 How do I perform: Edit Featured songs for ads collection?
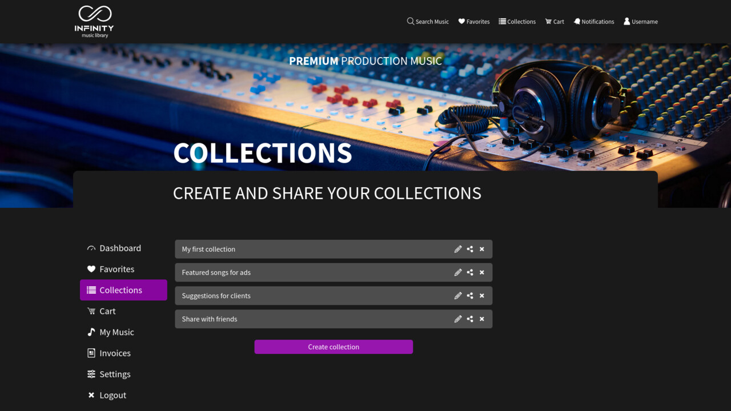coord(458,272)
